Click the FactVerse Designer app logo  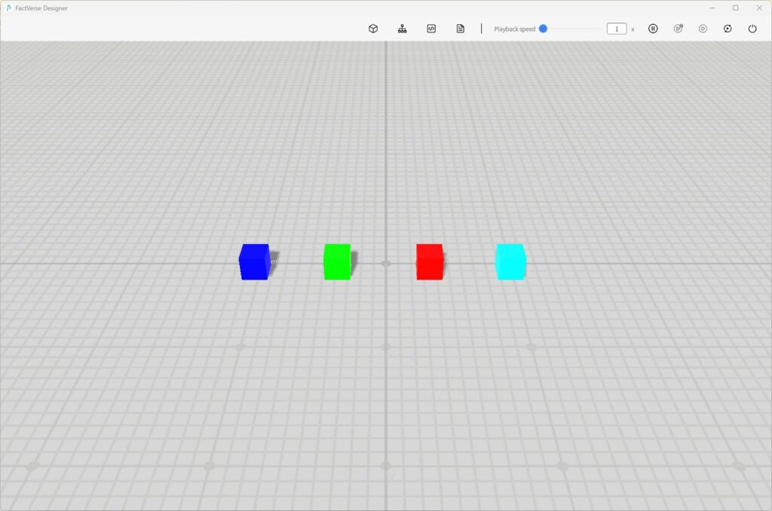pos(11,8)
